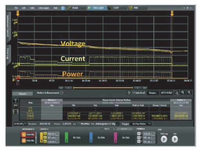Click the AUTO SCALE button
The width and height of the screenshot is (203, 151).
click(x=166, y=93)
